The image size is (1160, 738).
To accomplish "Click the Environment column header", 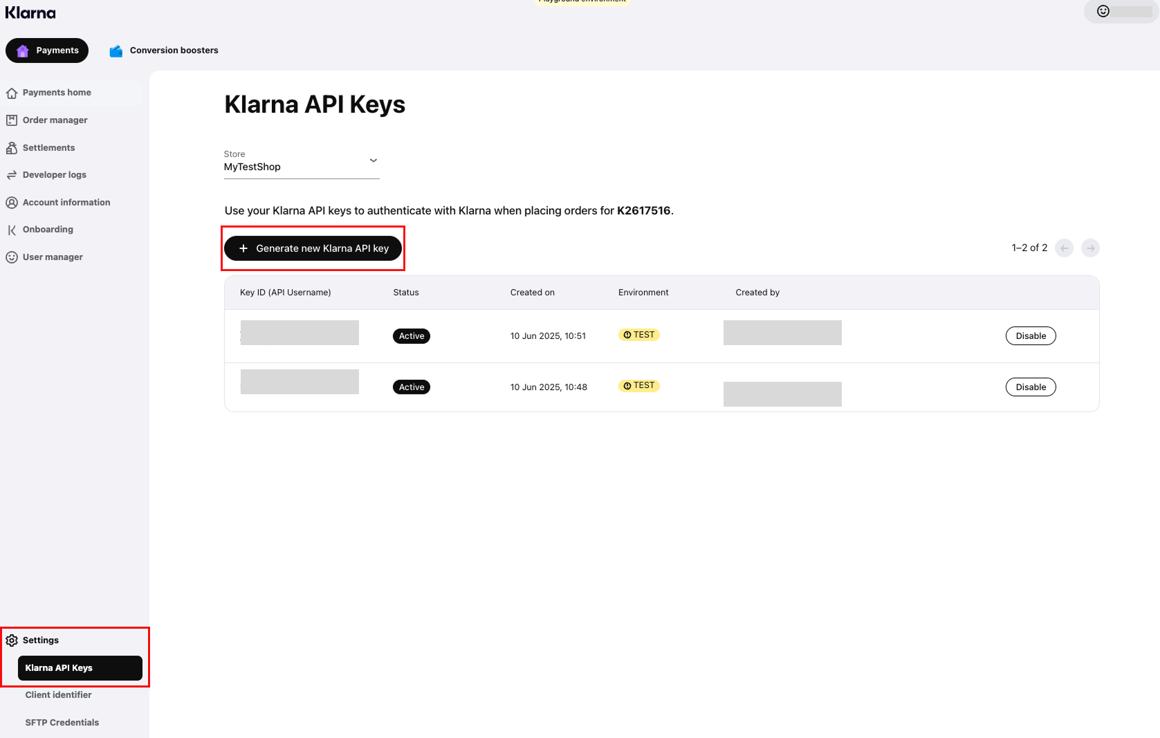I will (x=643, y=293).
